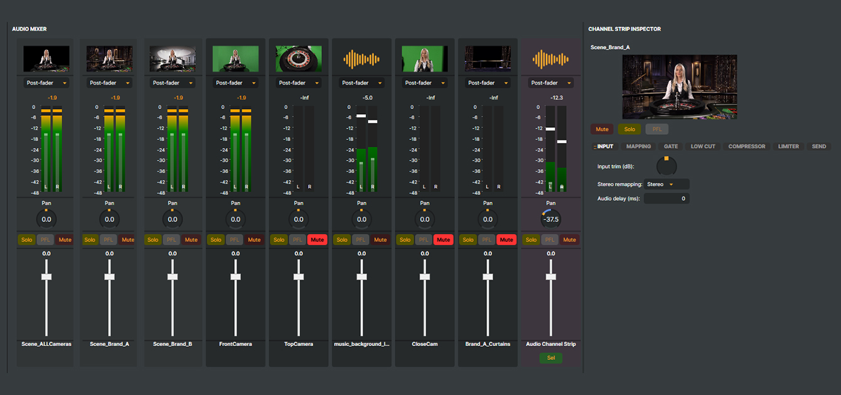Click the Audio Channel Strip waveform icon
Screen dimensions: 841x395
550,60
